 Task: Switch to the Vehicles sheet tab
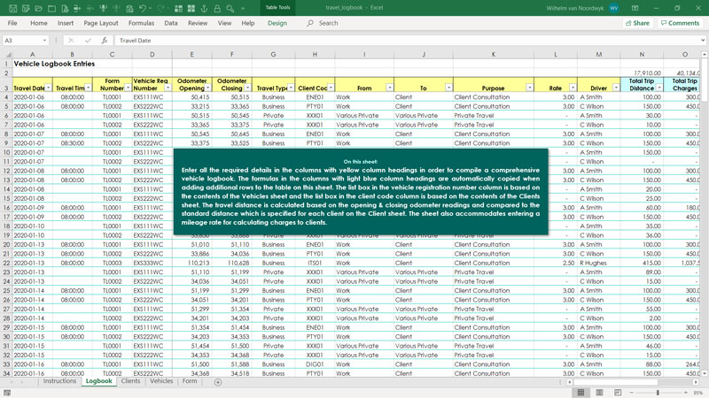(x=161, y=381)
